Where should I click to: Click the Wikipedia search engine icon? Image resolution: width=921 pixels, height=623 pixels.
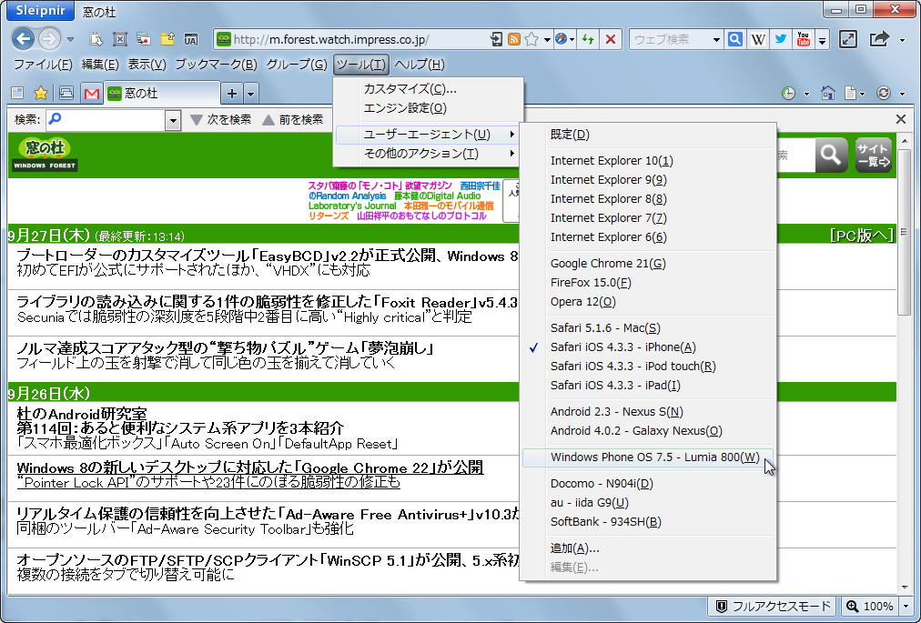758,38
